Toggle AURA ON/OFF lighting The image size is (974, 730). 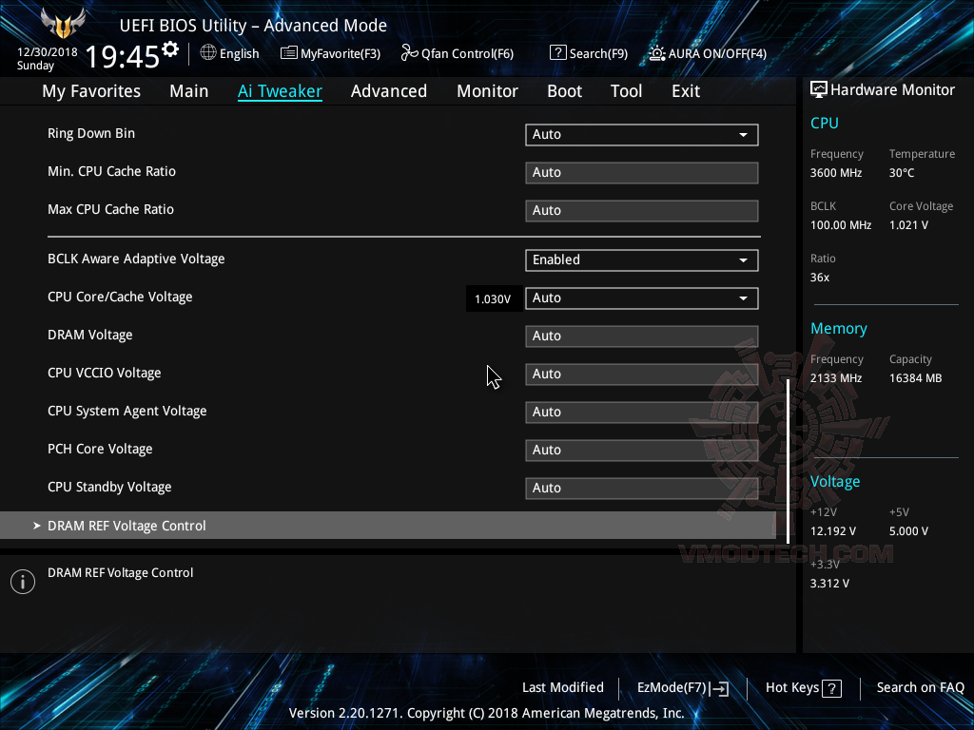click(707, 53)
